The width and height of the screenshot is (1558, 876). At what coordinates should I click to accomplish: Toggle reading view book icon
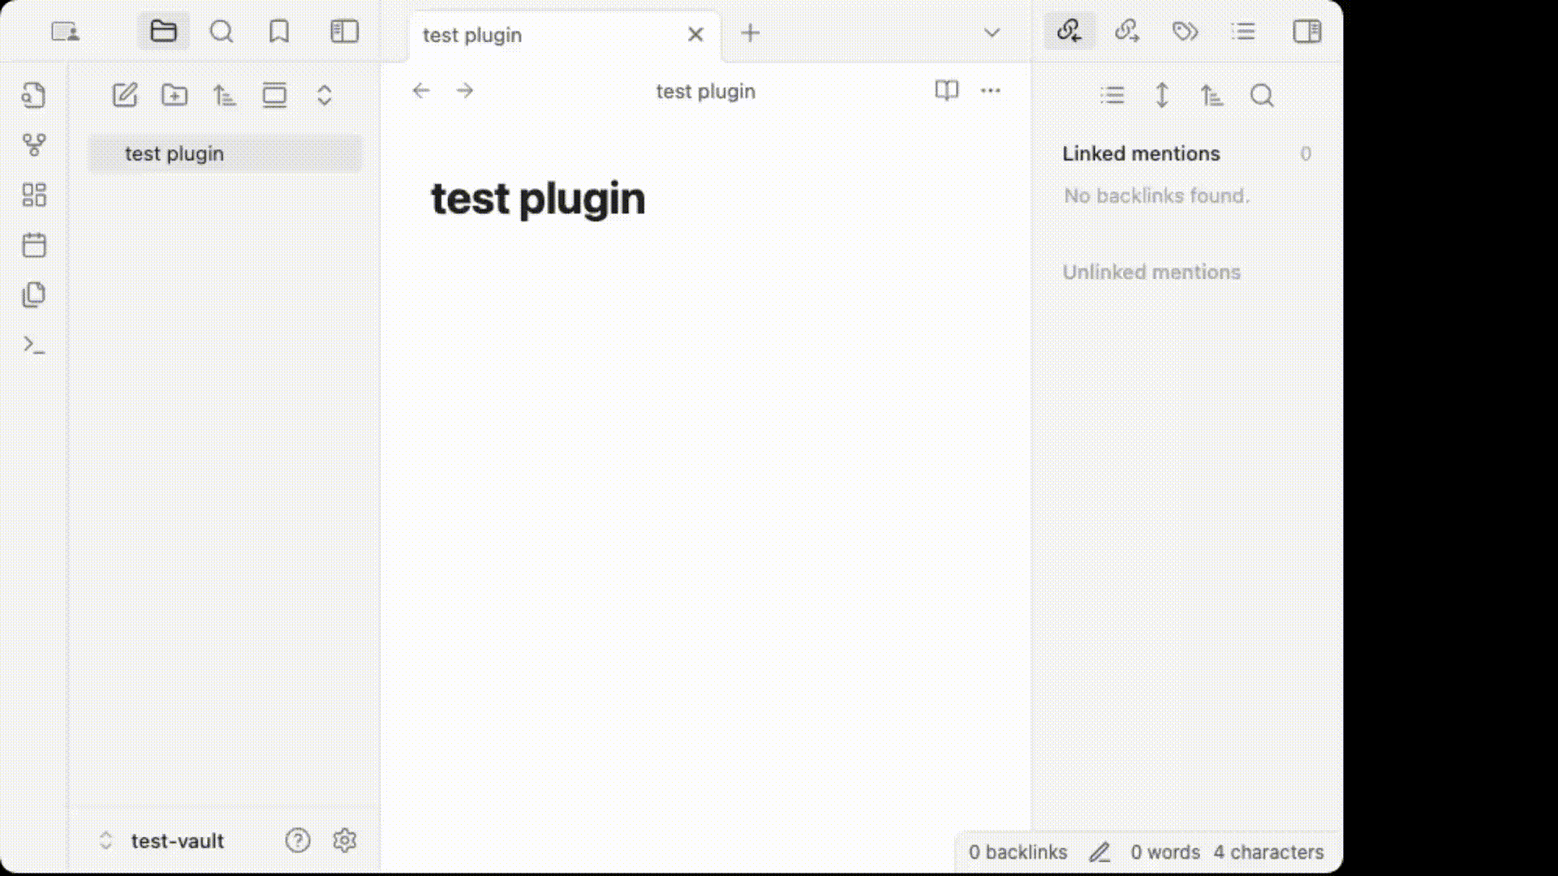pos(946,90)
